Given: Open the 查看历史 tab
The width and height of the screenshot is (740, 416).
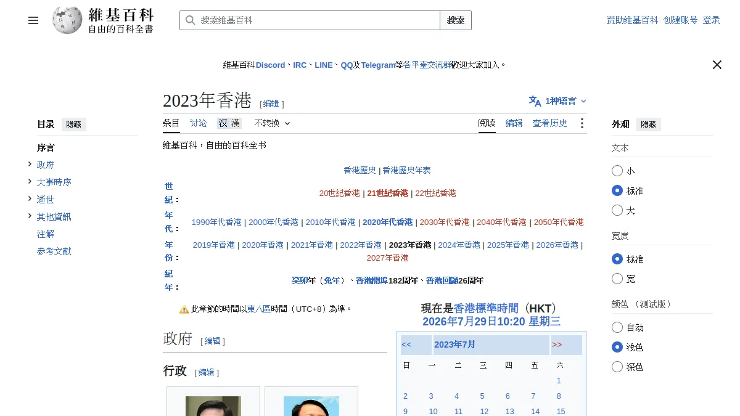Looking at the screenshot, I should pos(549,123).
